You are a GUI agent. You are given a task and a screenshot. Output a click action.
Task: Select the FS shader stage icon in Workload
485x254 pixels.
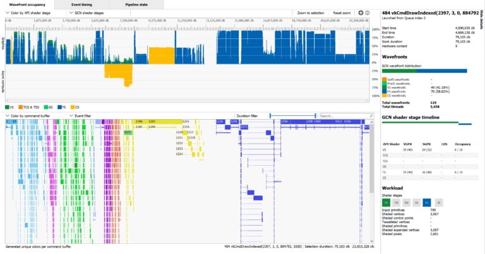(x=428, y=202)
